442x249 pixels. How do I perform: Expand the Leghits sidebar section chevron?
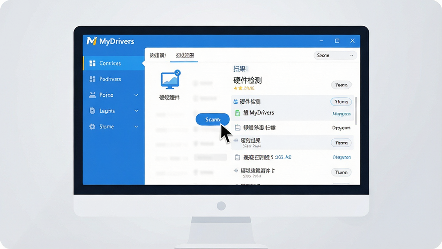point(136,111)
